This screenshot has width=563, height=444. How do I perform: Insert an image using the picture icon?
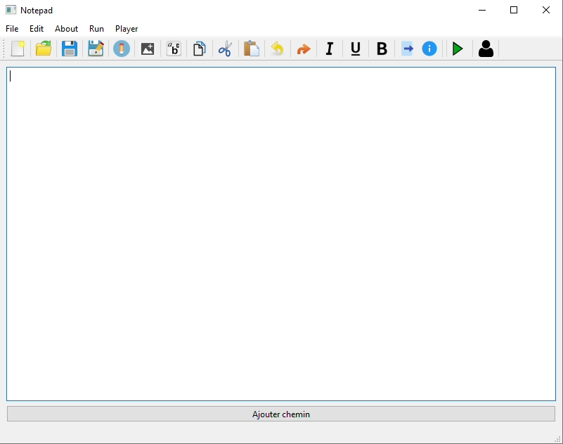pos(148,49)
